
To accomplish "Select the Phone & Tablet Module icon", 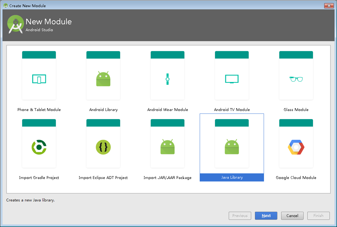I will tap(39, 79).
